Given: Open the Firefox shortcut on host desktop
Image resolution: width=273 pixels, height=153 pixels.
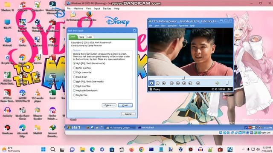Looking at the screenshot, I should click(23, 42).
